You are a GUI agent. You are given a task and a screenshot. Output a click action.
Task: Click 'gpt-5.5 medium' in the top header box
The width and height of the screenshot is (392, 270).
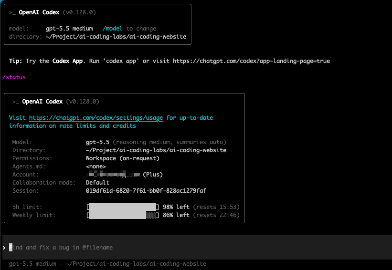(x=69, y=29)
